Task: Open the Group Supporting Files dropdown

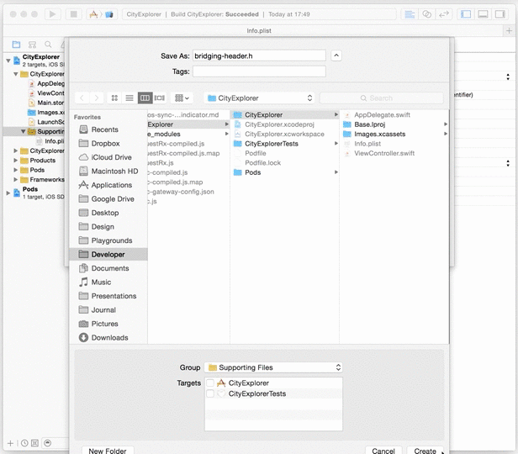Action: [273, 367]
